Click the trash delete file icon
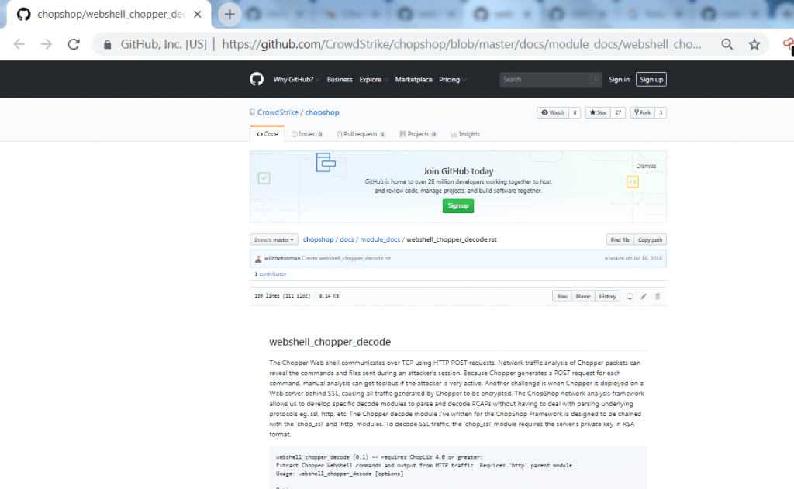 click(658, 296)
